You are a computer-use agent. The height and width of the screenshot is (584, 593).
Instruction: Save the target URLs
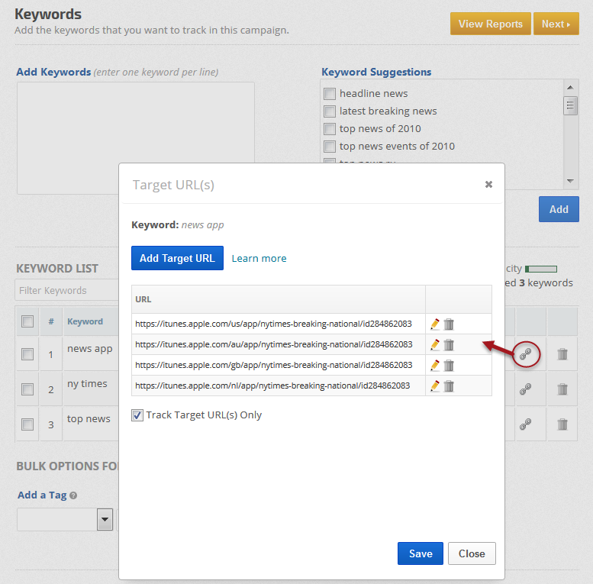(x=420, y=553)
